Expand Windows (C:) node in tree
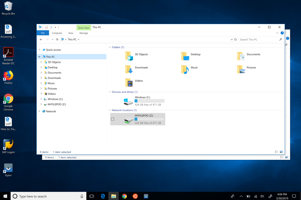Image resolution: width=301 pixels, height=200 pixels. tap(41, 99)
